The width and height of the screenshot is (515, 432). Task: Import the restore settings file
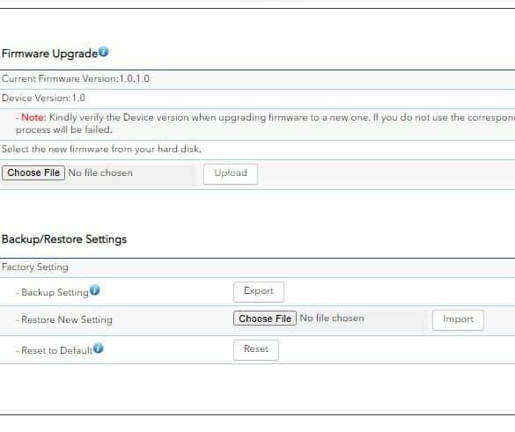(458, 319)
